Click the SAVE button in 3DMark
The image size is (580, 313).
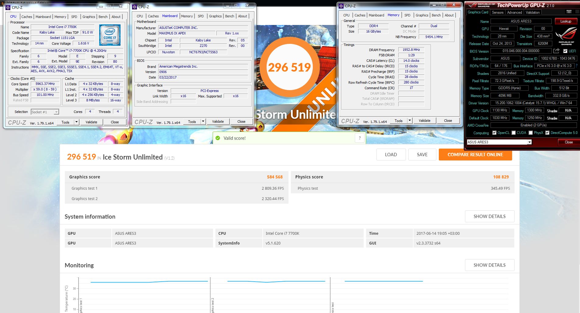[x=422, y=154]
